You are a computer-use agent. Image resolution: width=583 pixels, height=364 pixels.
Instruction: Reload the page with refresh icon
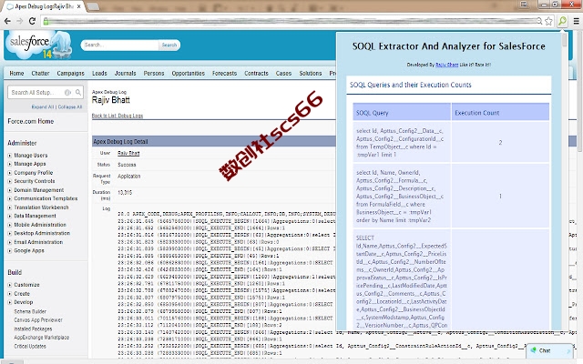(x=33, y=21)
